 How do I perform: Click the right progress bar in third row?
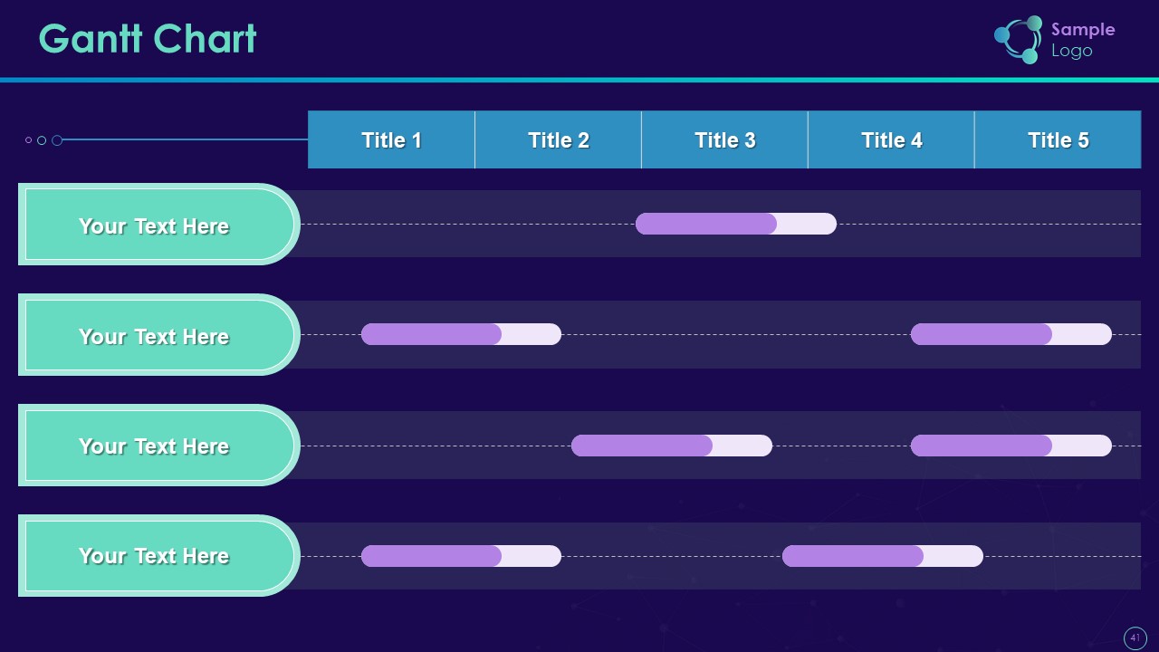1011,446
